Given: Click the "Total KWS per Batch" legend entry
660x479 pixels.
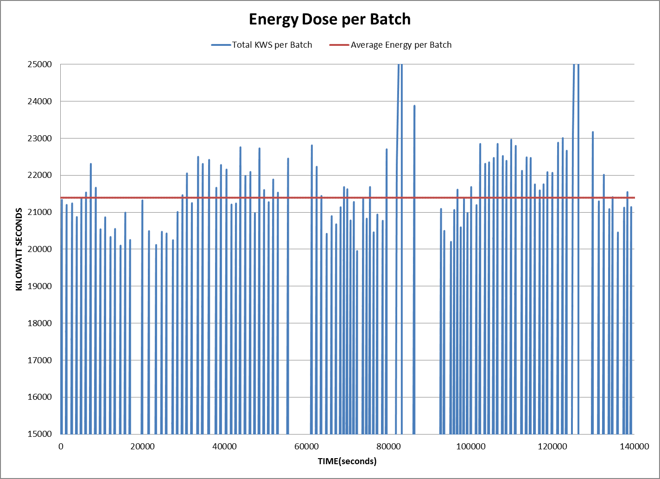Looking at the screenshot, I should (262, 45).
